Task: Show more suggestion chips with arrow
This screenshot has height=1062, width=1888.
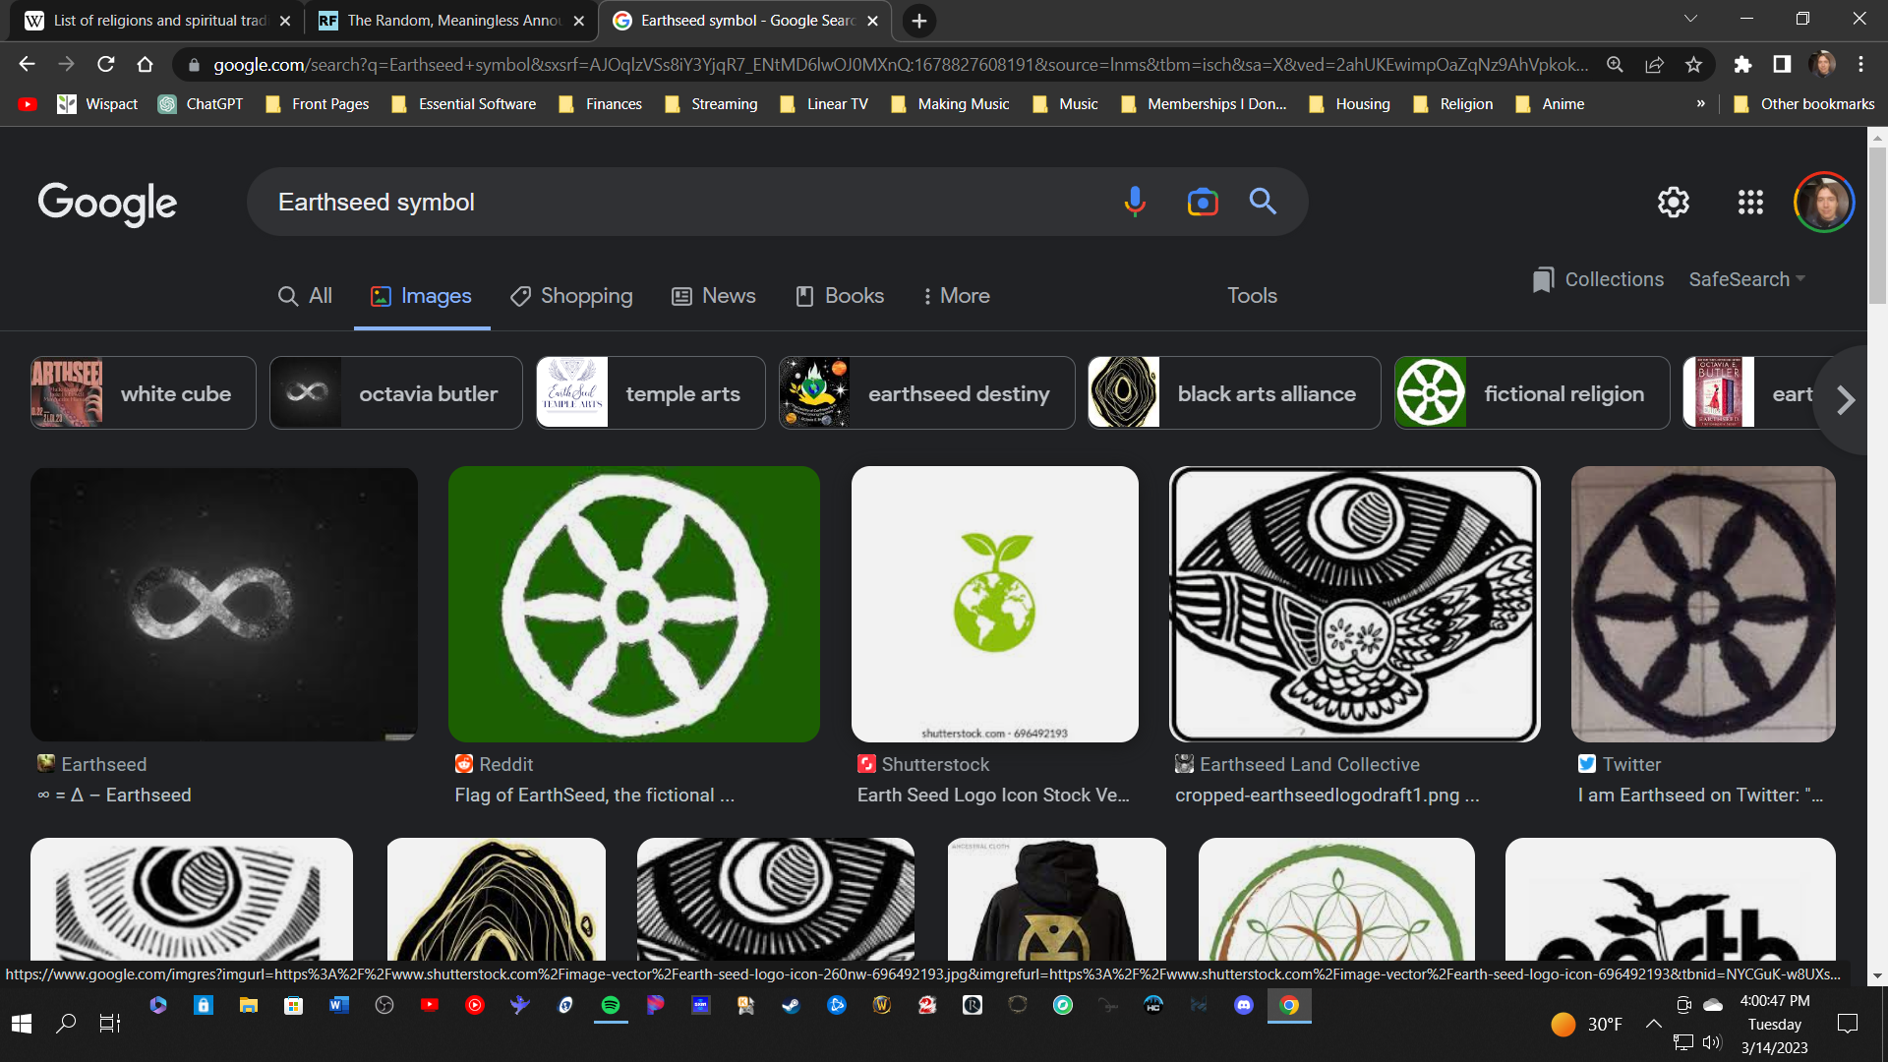Action: pos(1845,400)
